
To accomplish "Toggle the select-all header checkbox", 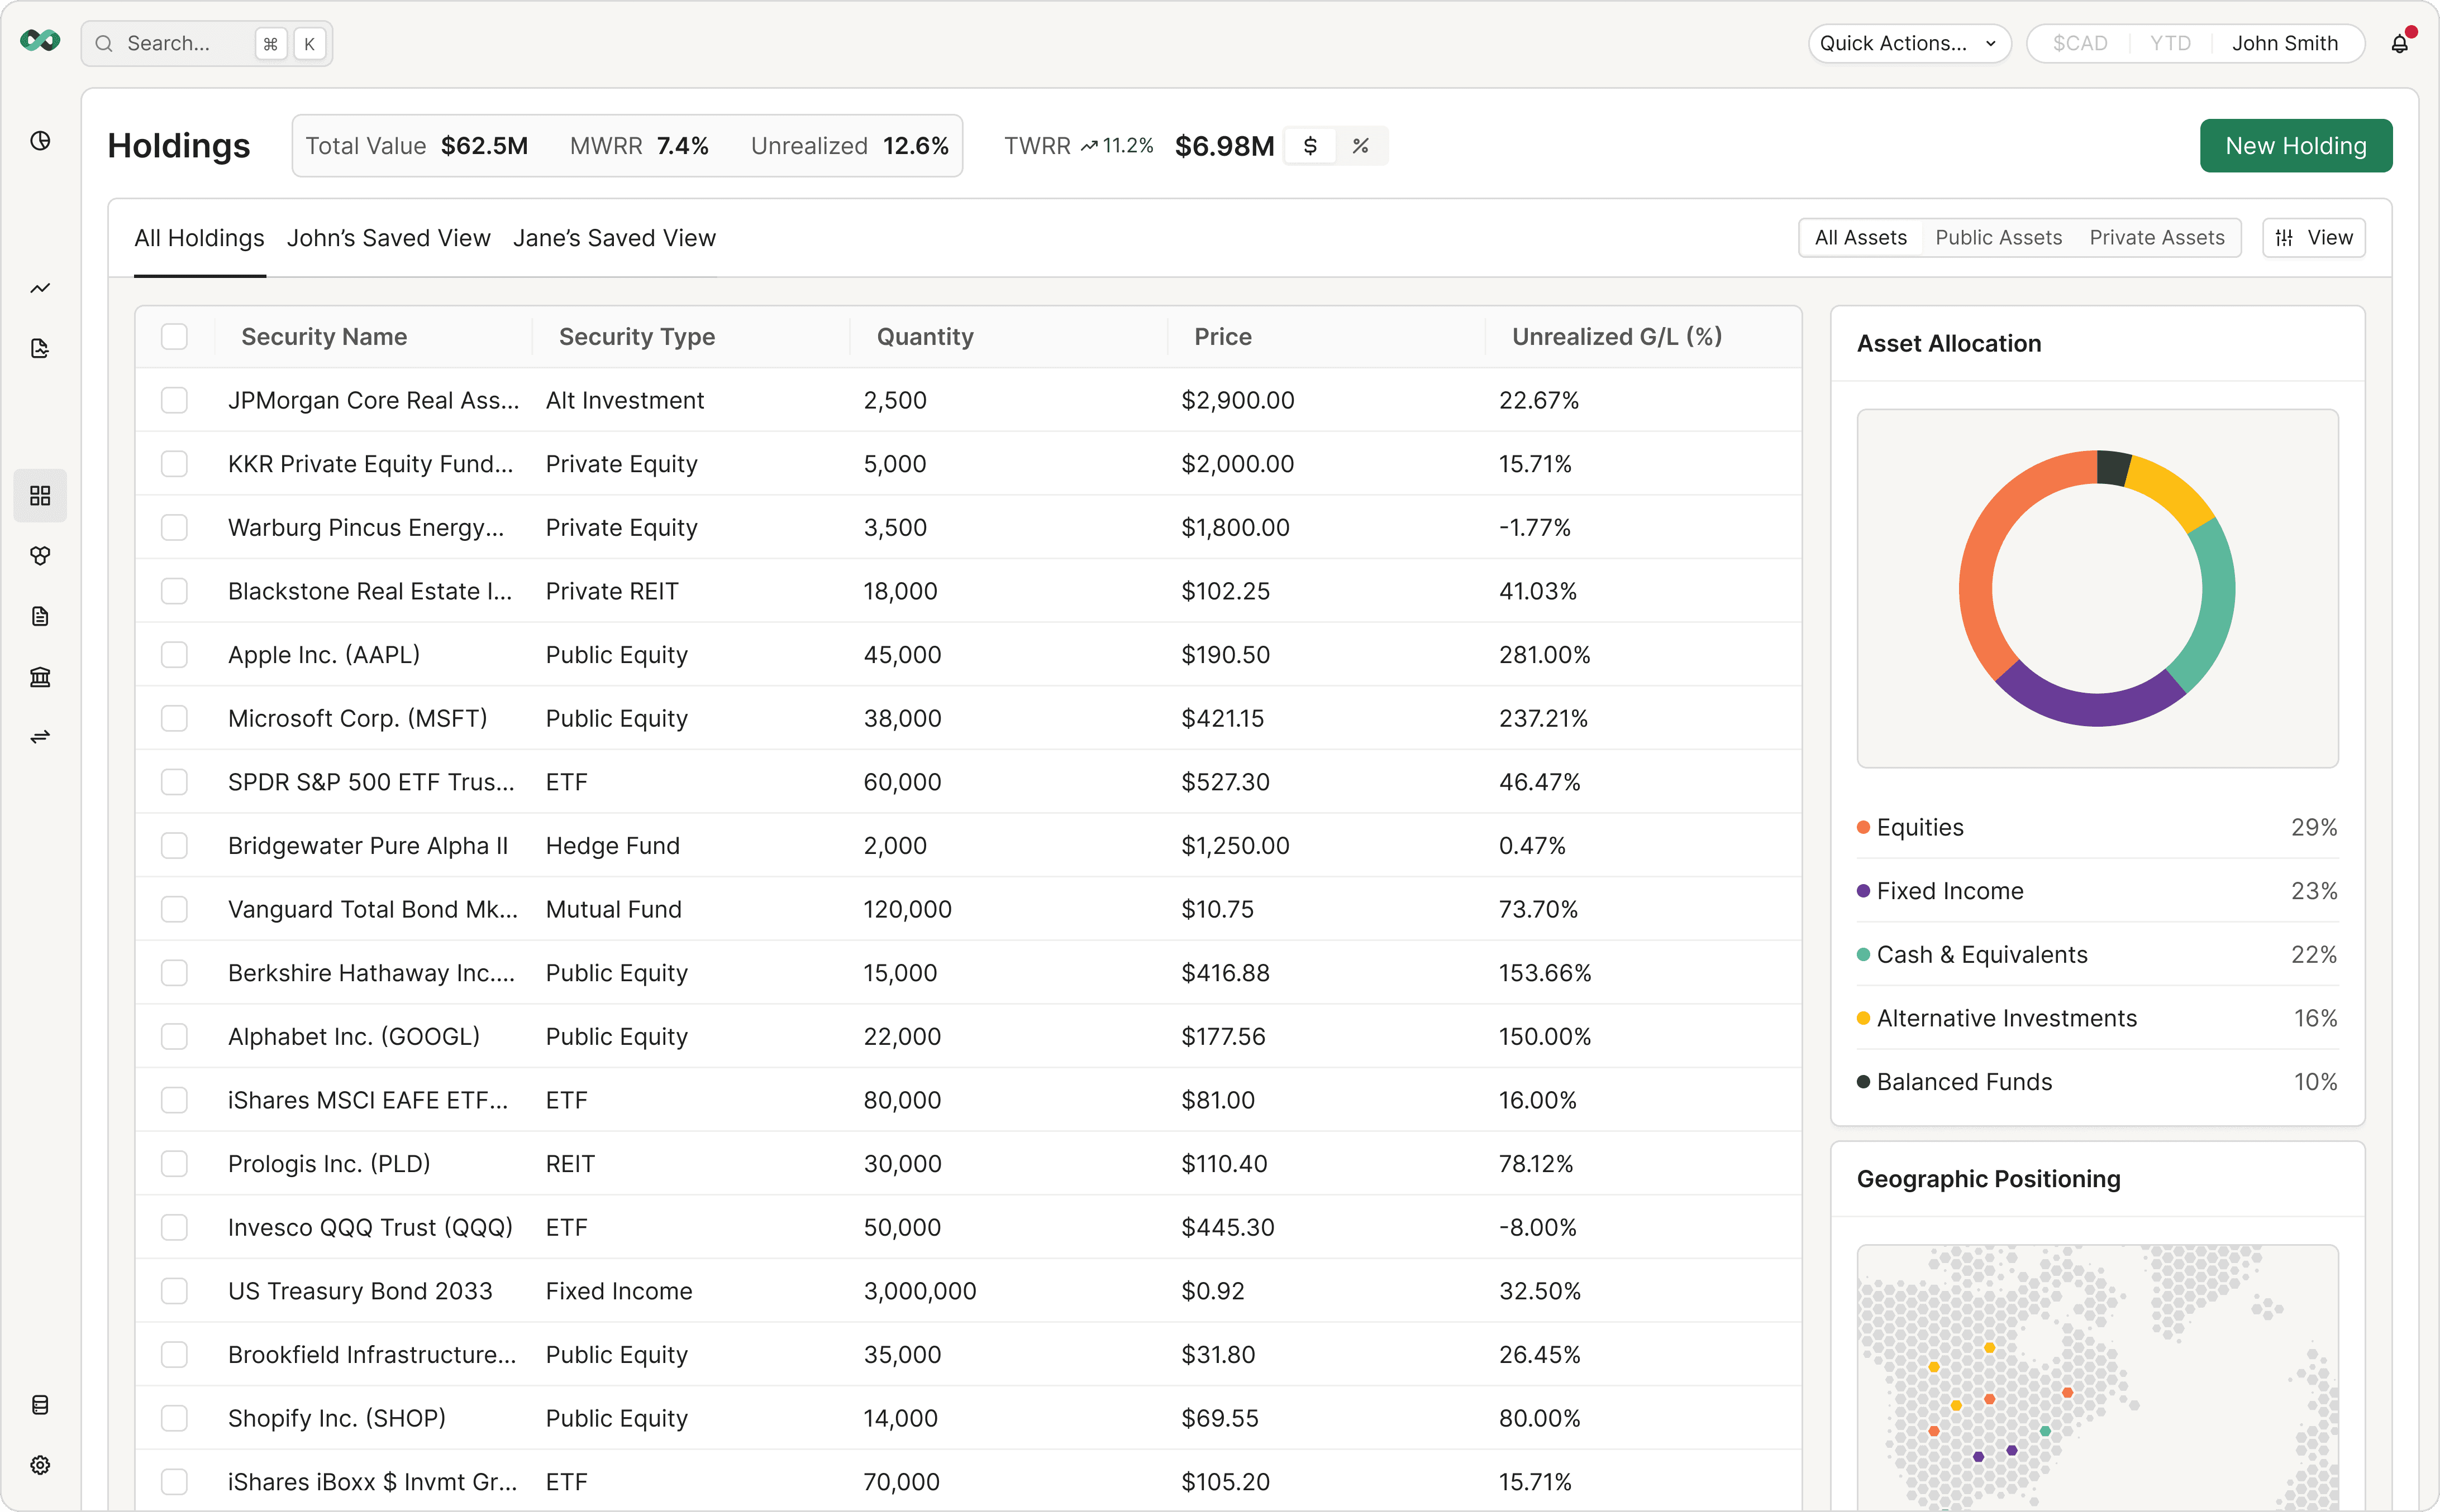I will (174, 337).
